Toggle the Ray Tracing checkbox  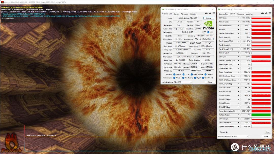click(183, 78)
